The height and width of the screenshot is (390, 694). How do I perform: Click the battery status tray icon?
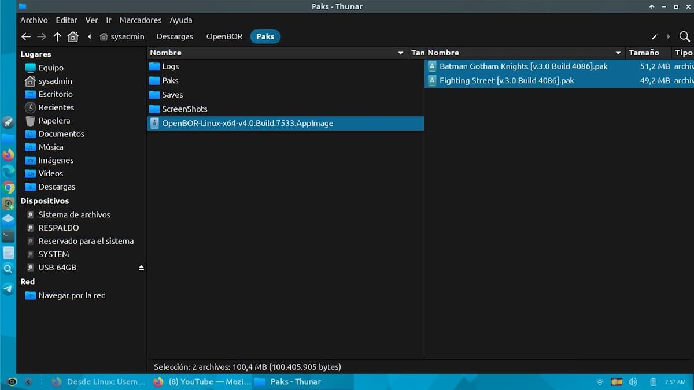[x=653, y=382]
